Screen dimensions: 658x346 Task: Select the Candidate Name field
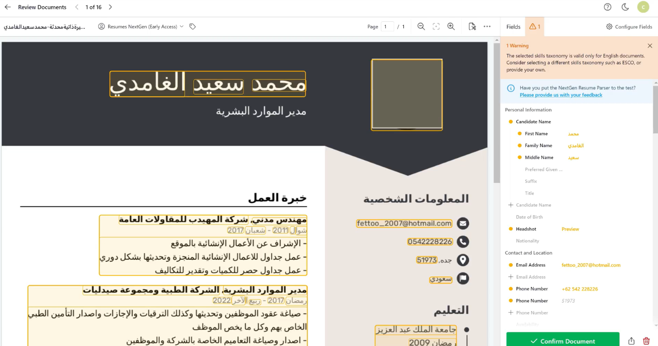point(533,122)
